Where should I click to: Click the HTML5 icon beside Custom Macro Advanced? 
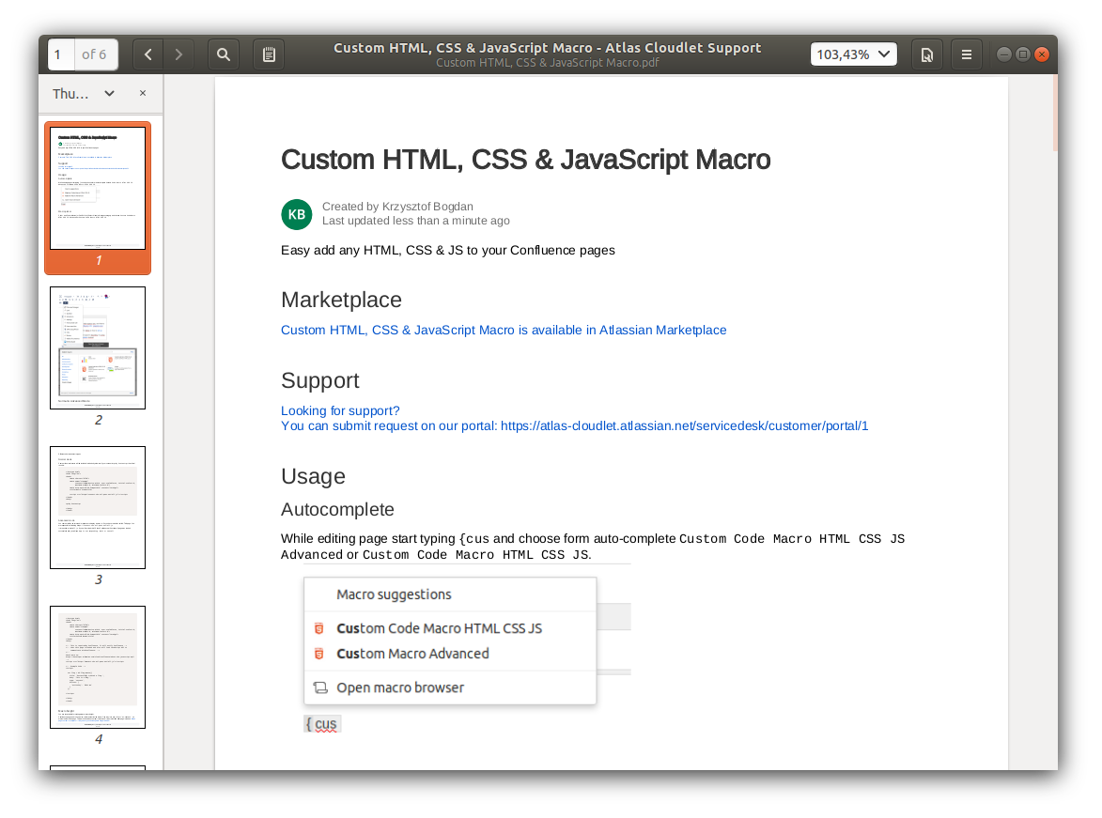click(319, 655)
